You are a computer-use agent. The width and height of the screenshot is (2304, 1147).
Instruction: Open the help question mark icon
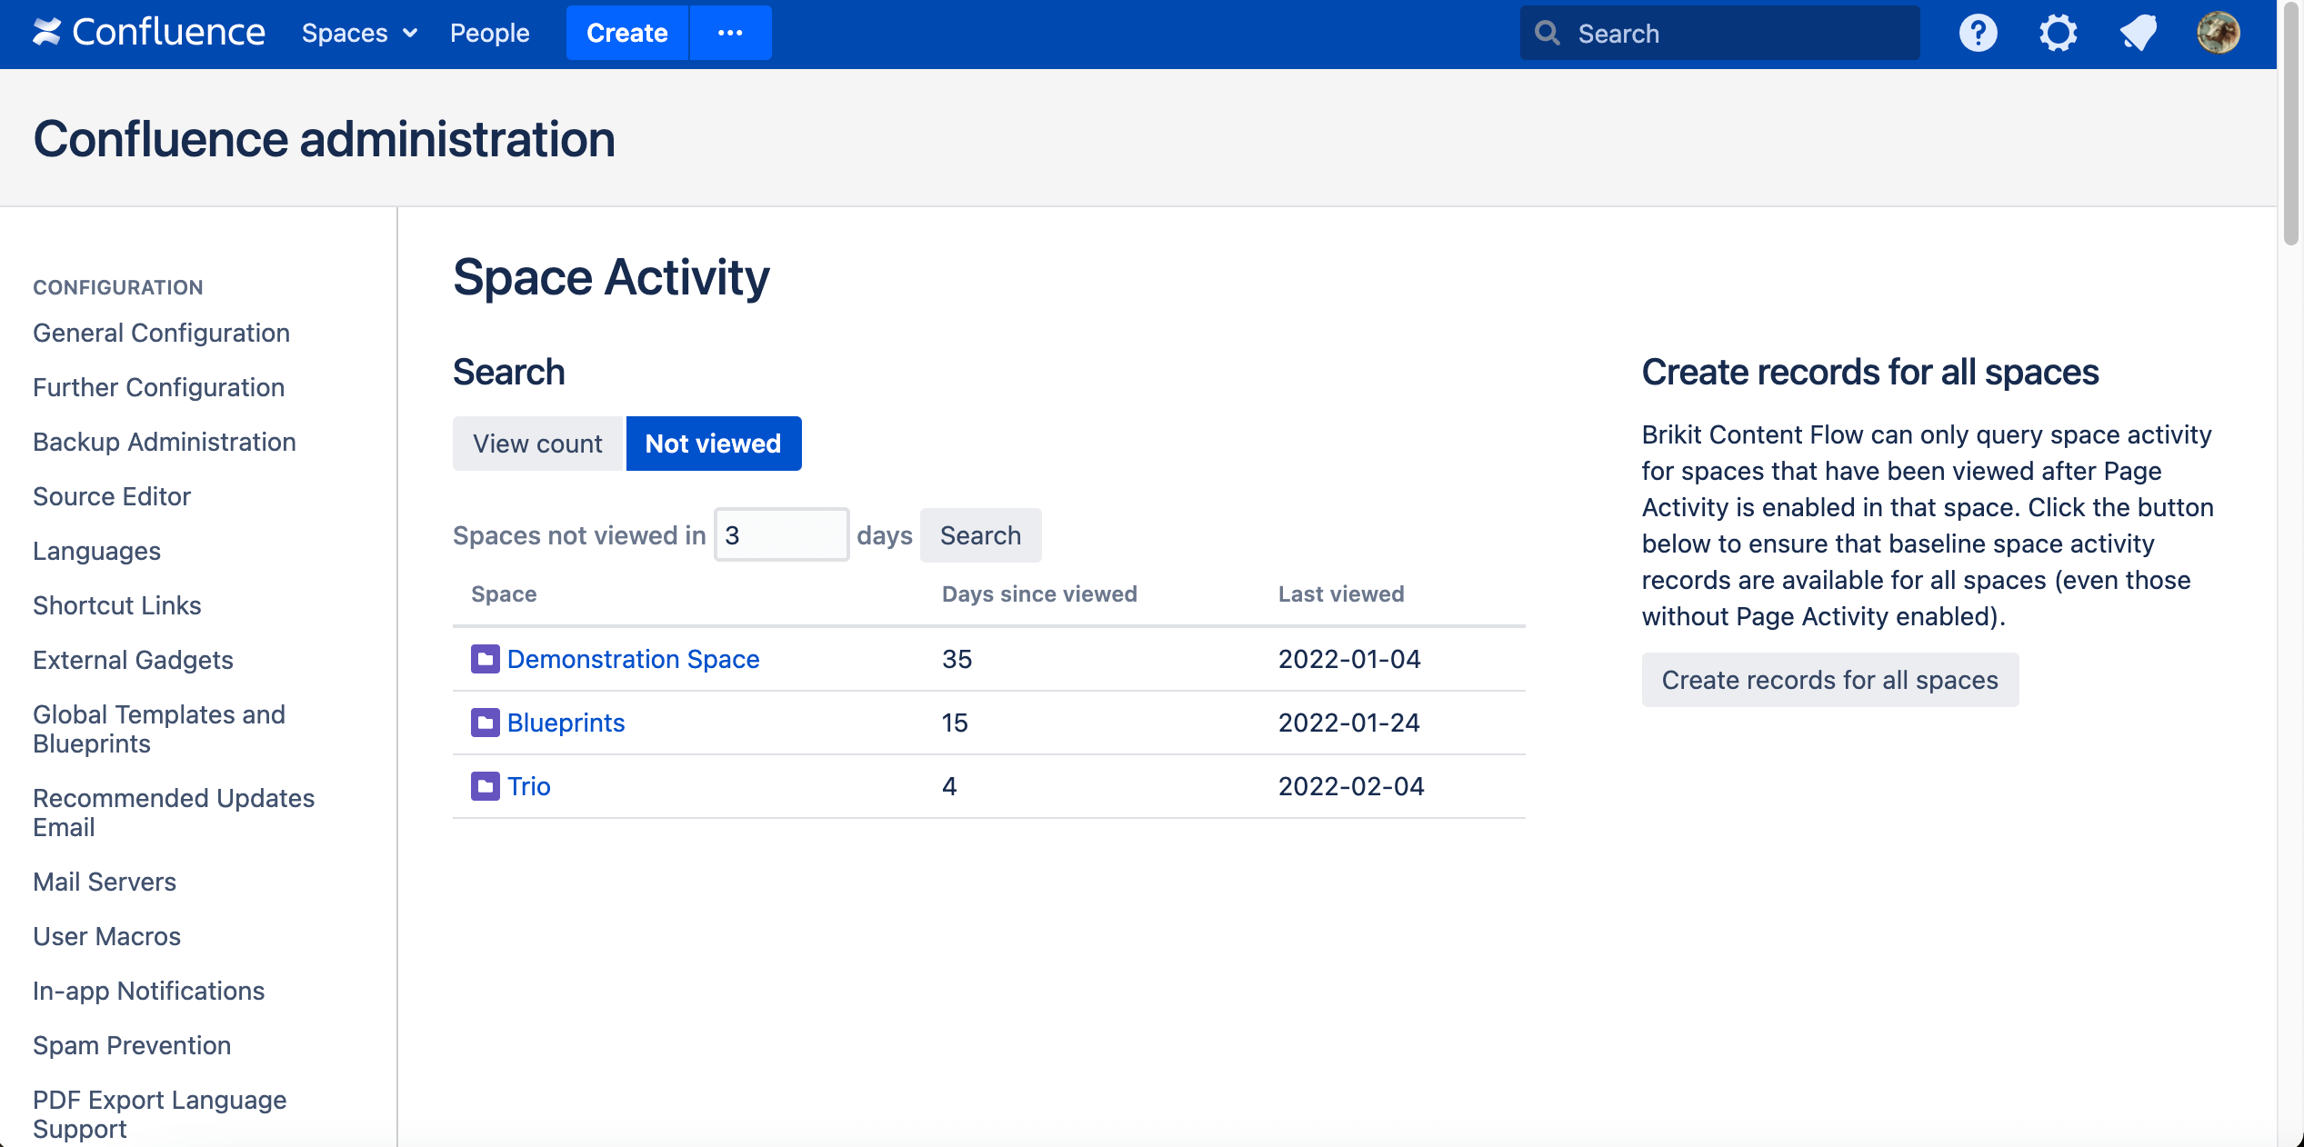pos(1978,34)
